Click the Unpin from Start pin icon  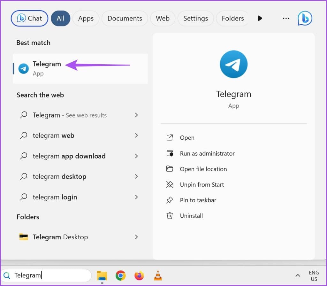[170, 184]
